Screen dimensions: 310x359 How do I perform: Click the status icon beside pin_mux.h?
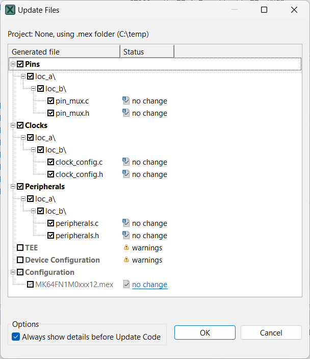point(126,113)
